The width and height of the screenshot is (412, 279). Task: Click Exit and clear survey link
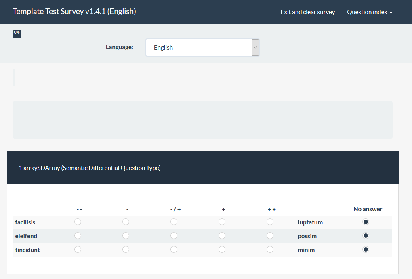click(x=308, y=12)
